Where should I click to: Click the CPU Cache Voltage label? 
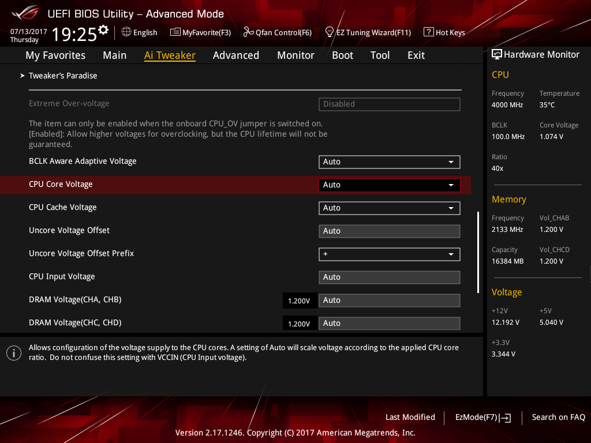pos(62,207)
